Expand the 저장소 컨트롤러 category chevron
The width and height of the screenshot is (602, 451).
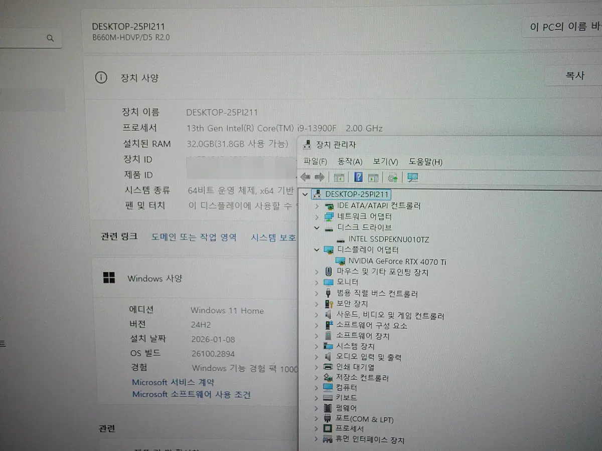pos(316,378)
